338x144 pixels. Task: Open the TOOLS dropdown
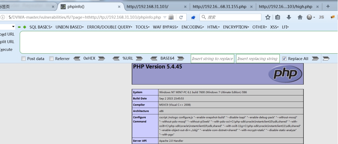[142, 27]
